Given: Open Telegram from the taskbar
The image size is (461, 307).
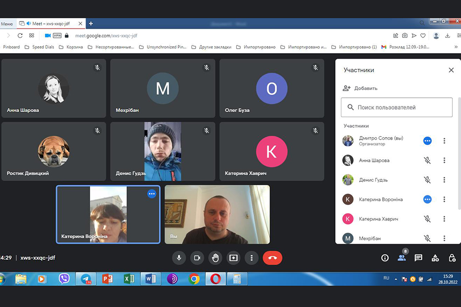Looking at the screenshot, I should pyautogui.click(x=86, y=279).
